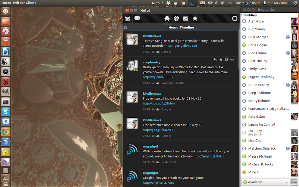Open link engt.co/LD728c
Viewport: 299px width, 187px height.
[159, 183]
